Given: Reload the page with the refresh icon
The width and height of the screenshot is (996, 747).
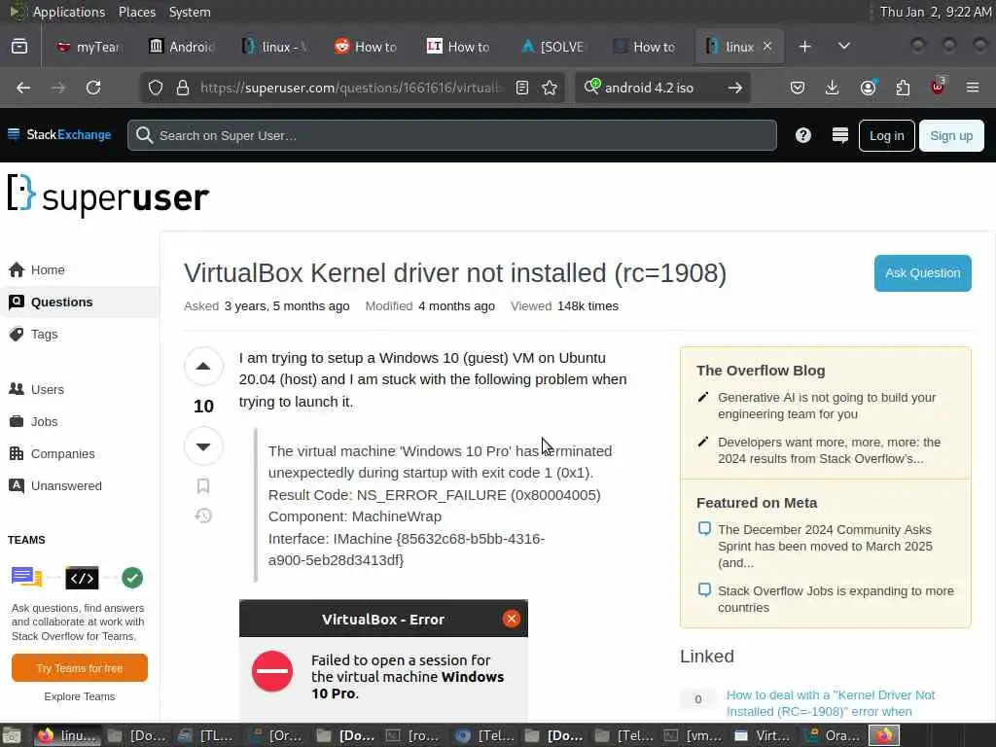Looking at the screenshot, I should tap(93, 88).
